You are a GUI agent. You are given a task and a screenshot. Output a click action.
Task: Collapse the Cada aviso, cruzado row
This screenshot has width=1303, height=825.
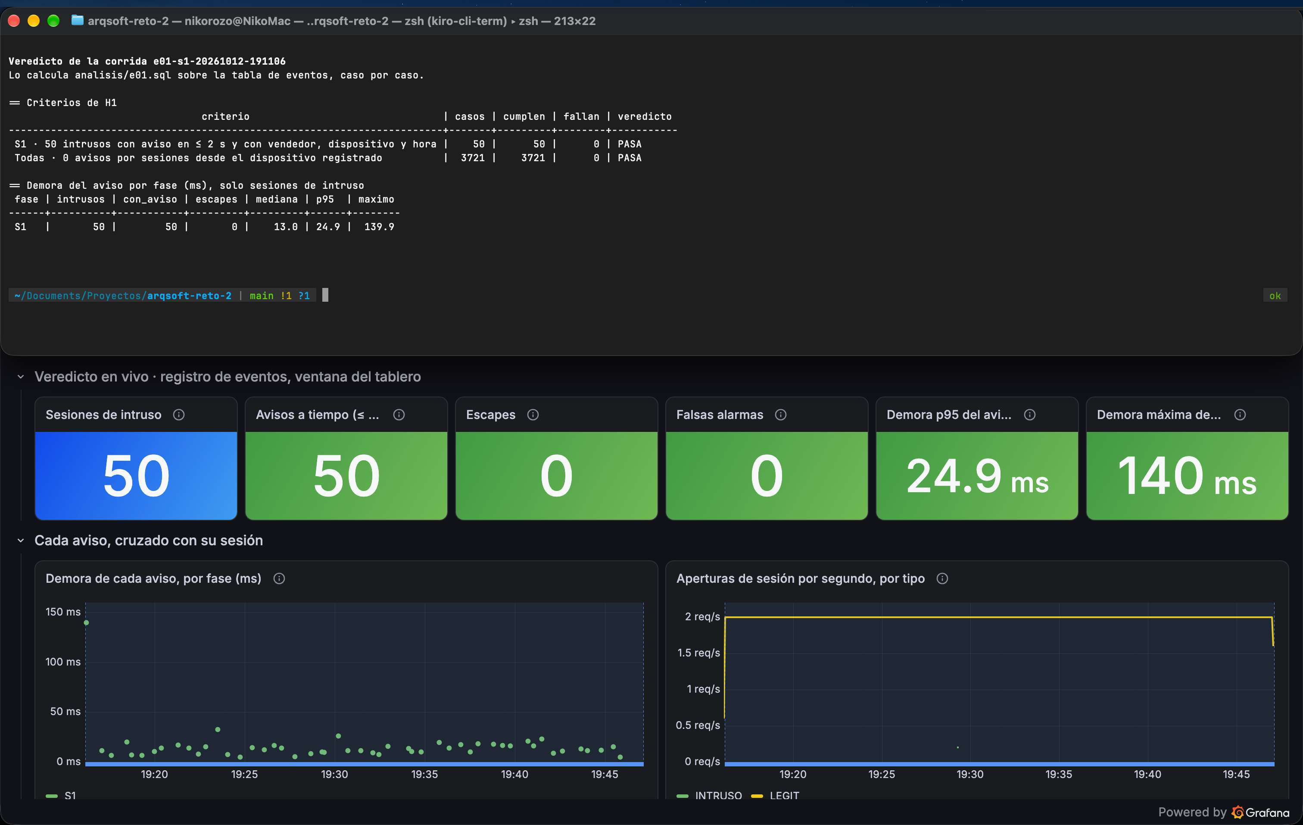click(x=21, y=540)
